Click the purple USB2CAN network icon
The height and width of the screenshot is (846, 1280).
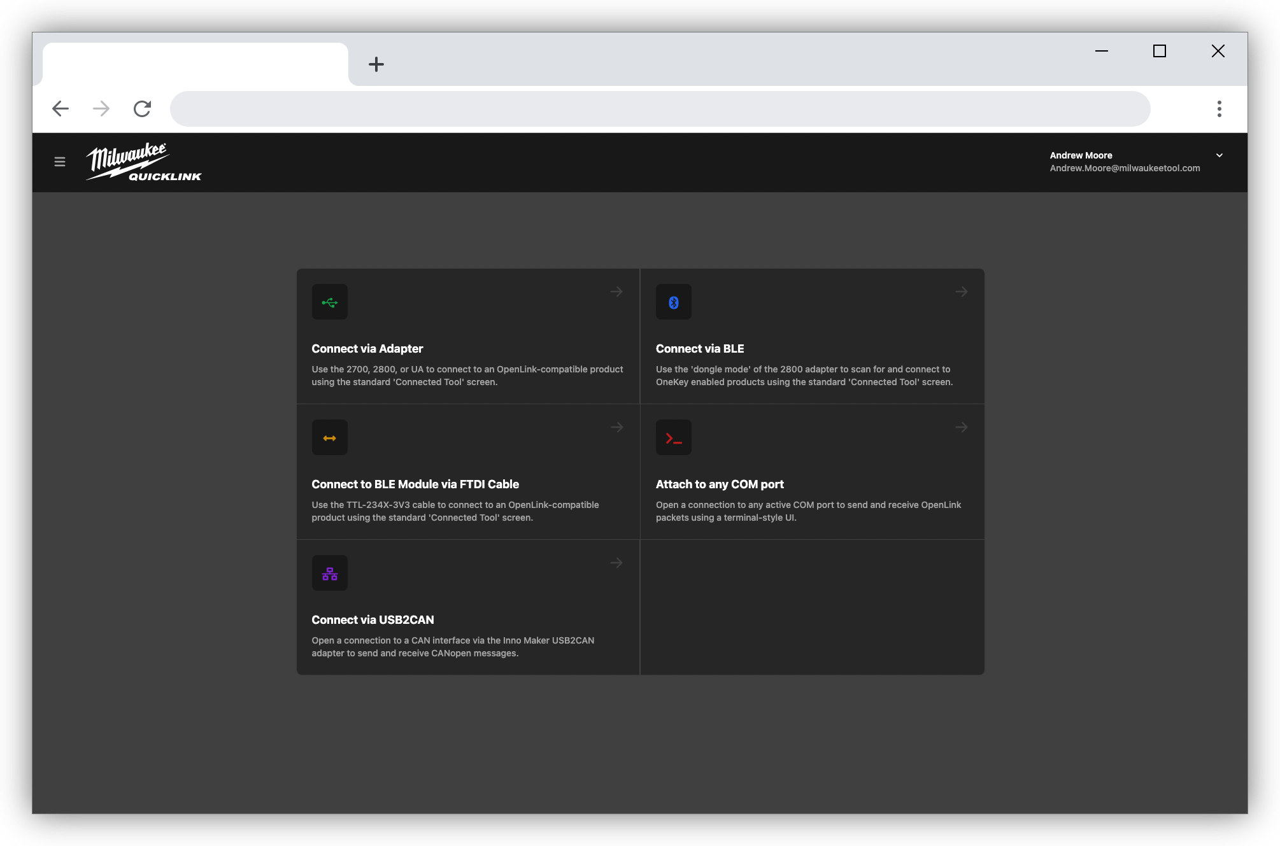click(x=330, y=573)
